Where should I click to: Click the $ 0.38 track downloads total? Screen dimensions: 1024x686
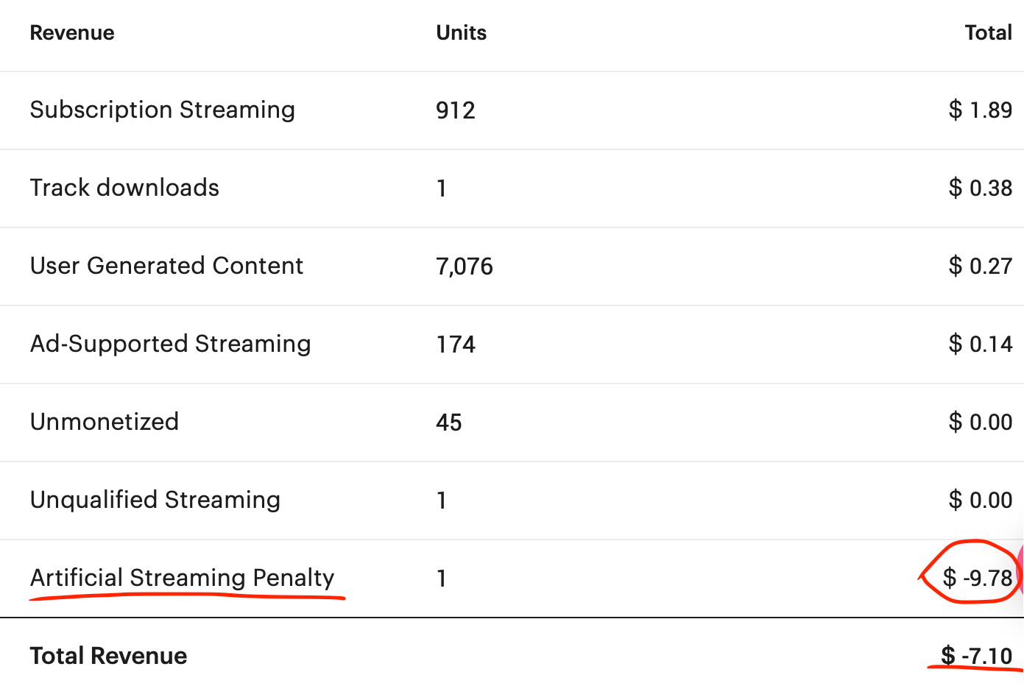coord(980,188)
